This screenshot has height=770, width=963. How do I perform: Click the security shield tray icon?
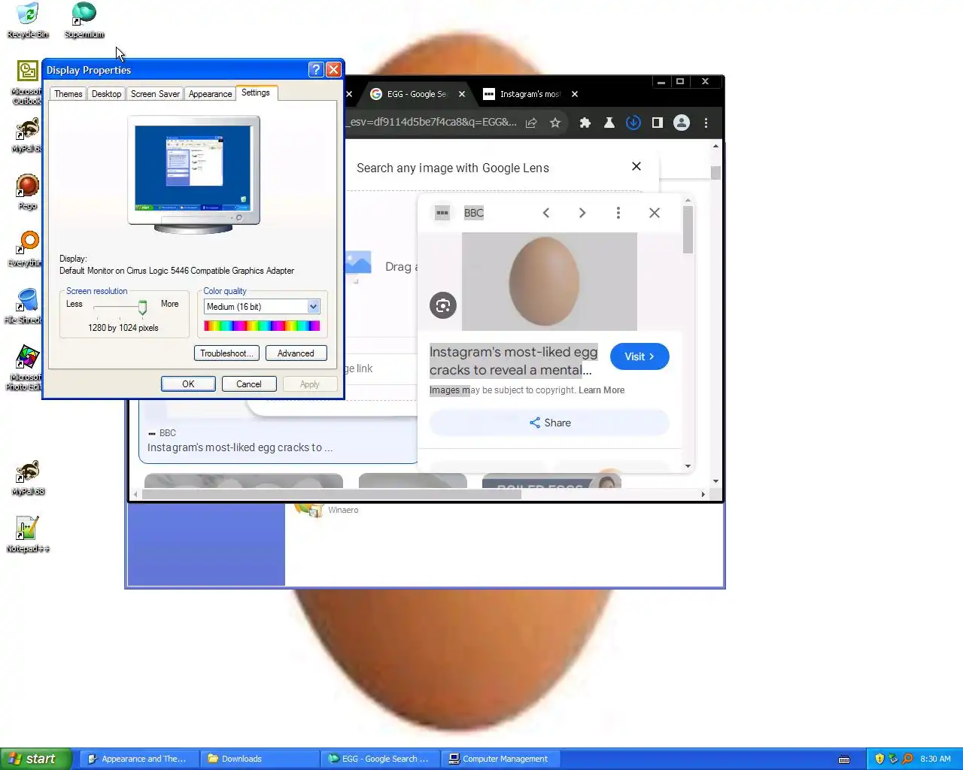point(879,759)
